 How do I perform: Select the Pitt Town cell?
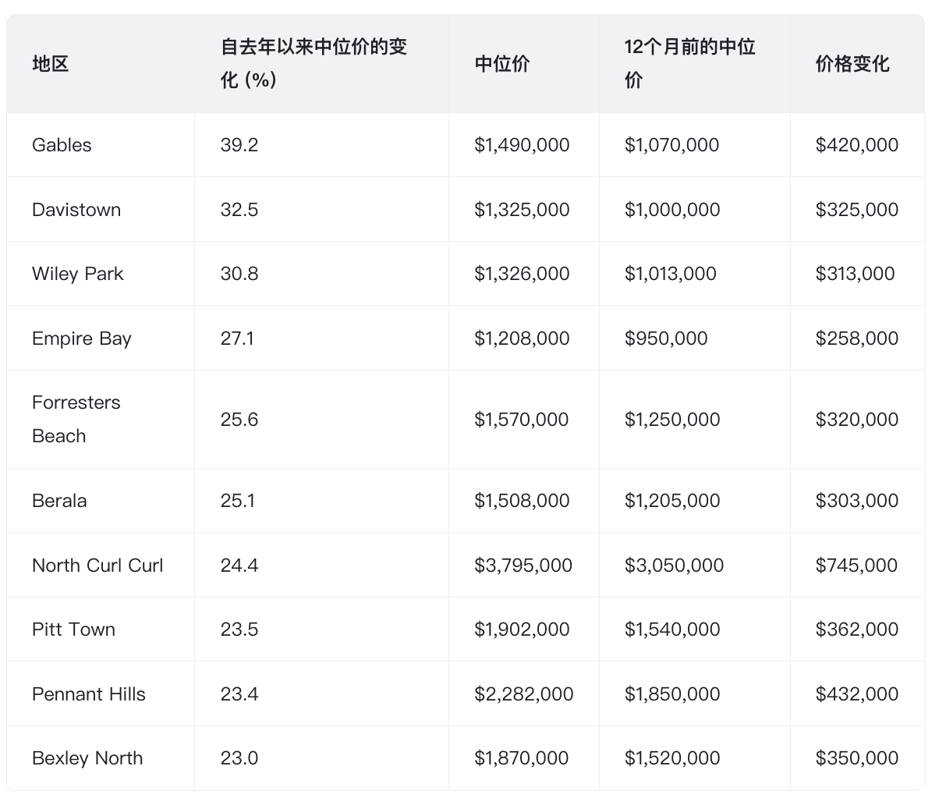click(73, 629)
